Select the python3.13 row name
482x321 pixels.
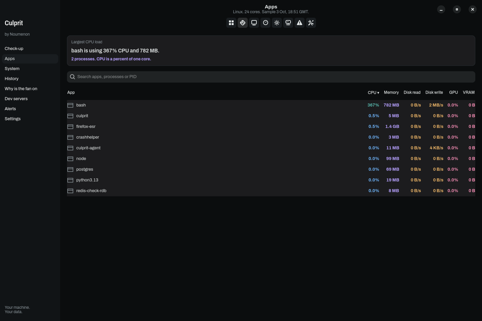tap(87, 180)
